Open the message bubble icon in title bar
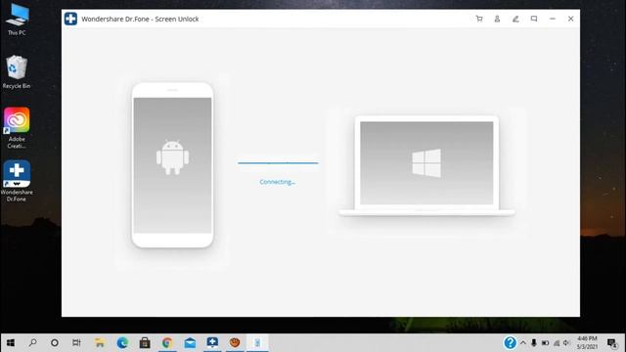 (534, 19)
